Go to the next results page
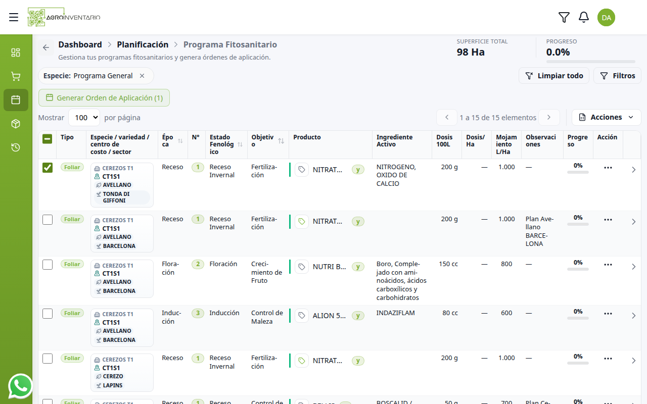647x404 pixels. pos(549,118)
